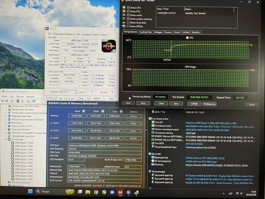
Task: Open the Вигляд menu in Device Manager
Action: [x=20, y=96]
